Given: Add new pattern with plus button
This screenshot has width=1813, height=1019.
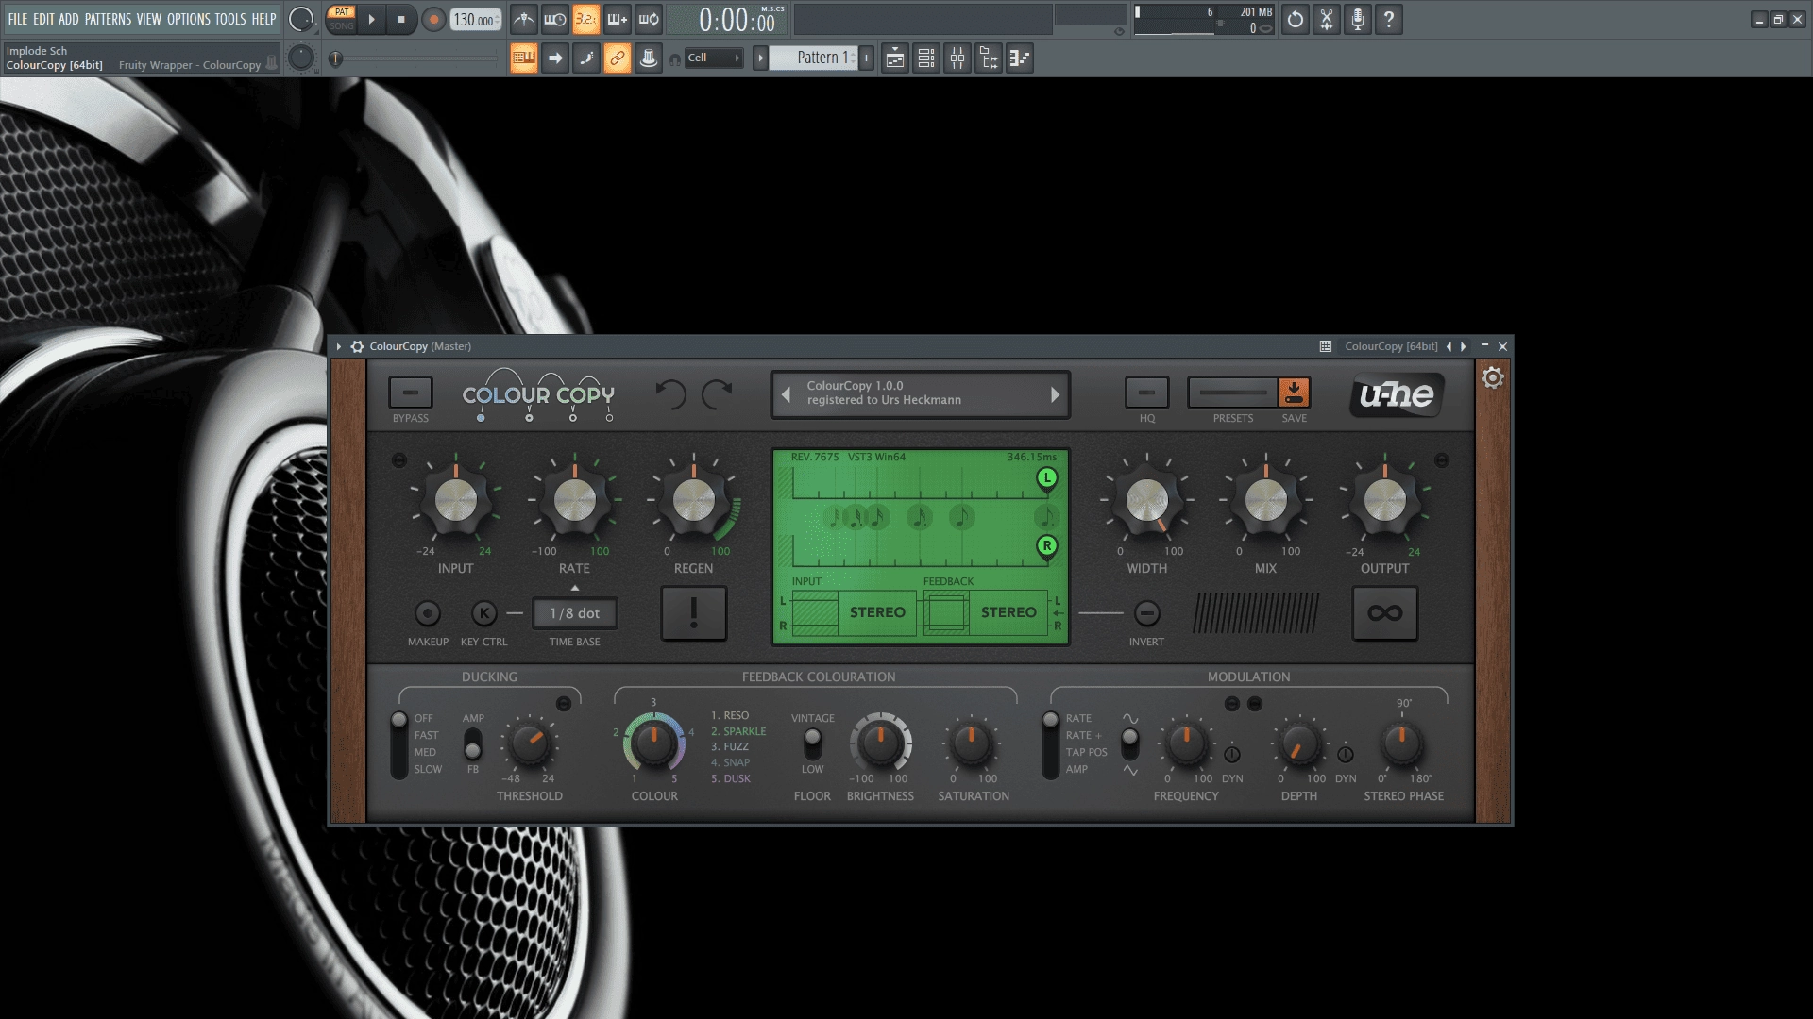Looking at the screenshot, I should (x=866, y=58).
